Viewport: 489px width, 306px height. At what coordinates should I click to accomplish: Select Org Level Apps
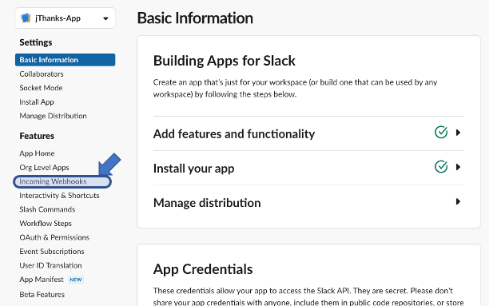tap(44, 168)
